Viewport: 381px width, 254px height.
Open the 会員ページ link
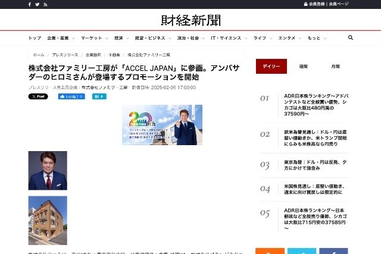(x=339, y=4)
